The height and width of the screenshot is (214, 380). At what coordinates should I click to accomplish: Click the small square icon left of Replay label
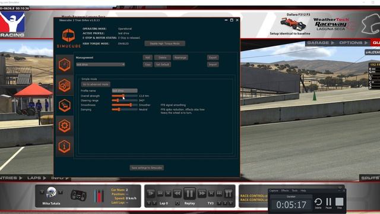click(178, 203)
